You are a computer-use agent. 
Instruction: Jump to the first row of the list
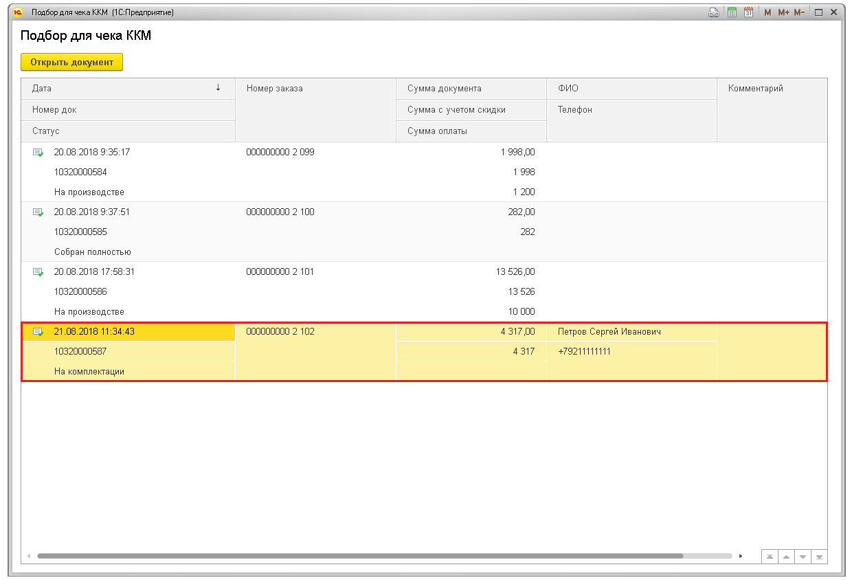point(770,556)
